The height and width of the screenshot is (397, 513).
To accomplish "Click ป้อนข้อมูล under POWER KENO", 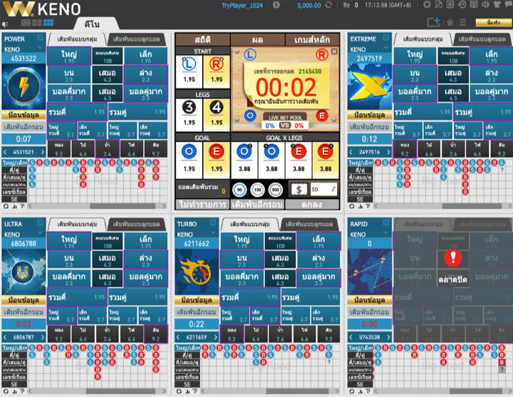I will point(24,115).
